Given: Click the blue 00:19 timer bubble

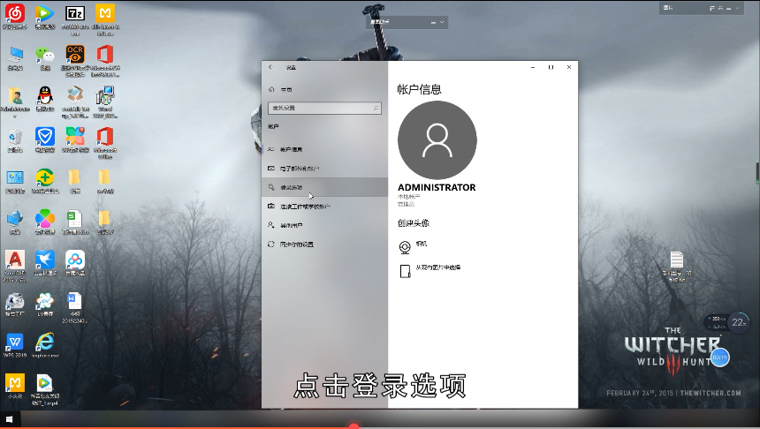Looking at the screenshot, I should 719,357.
